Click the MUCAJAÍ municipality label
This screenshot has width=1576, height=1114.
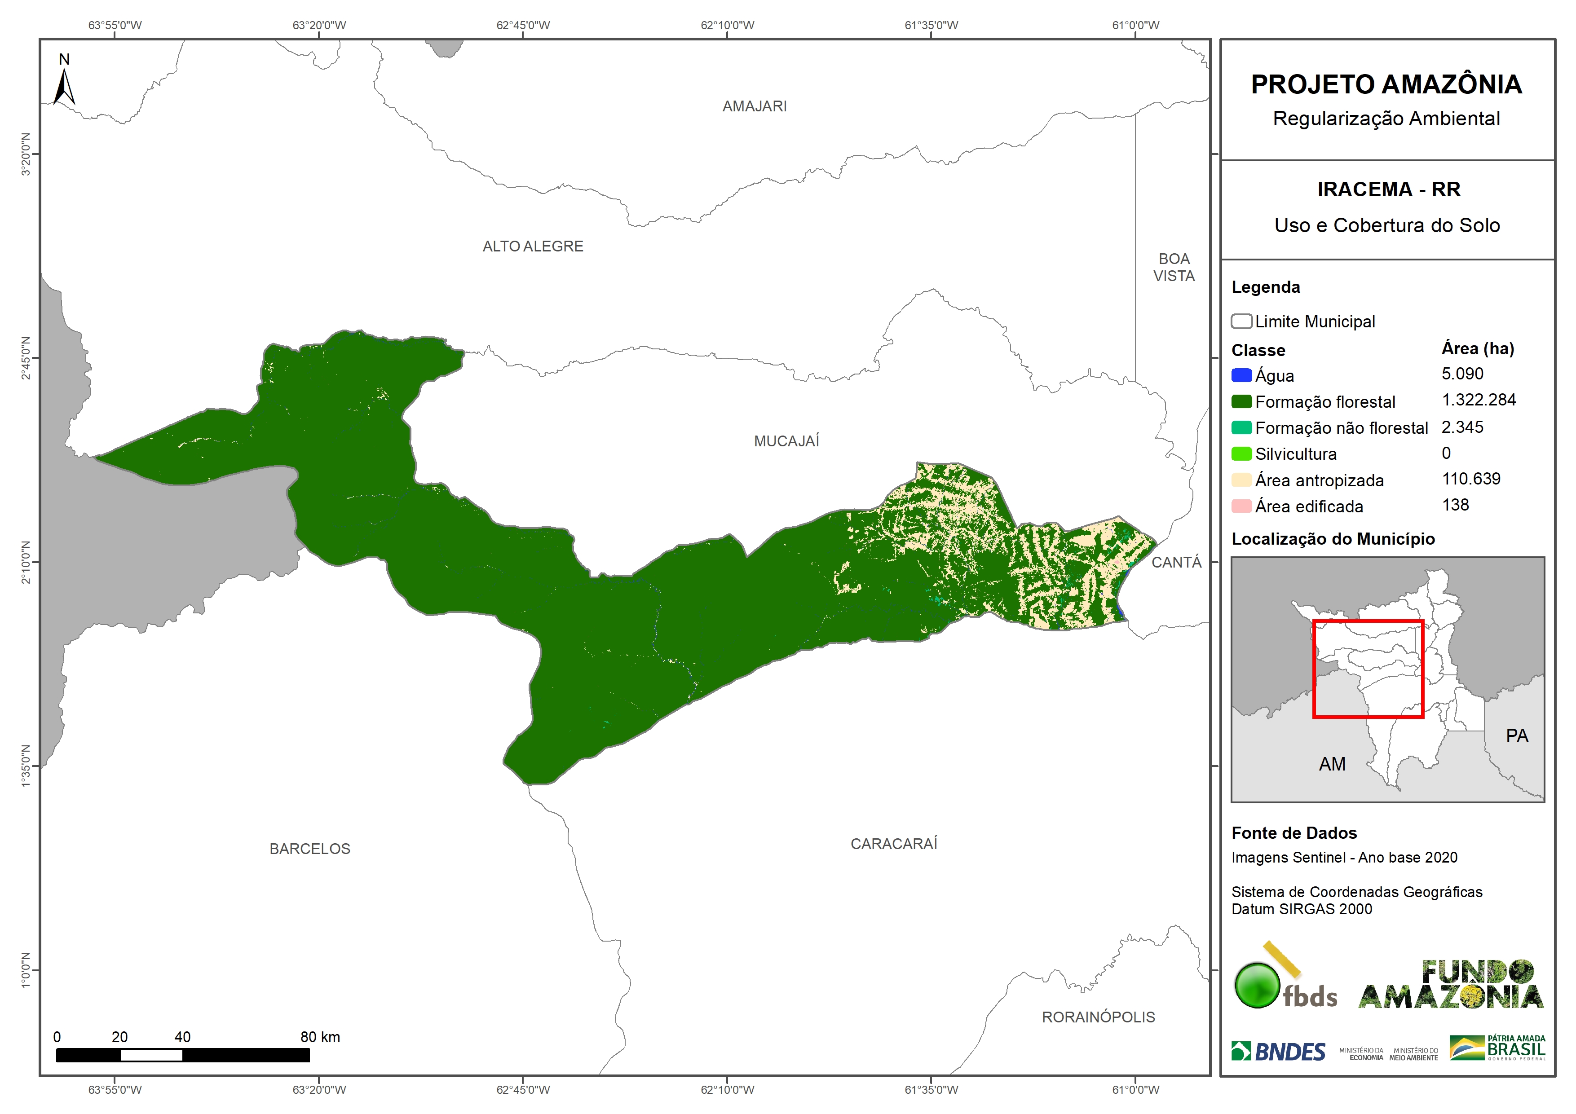tap(786, 441)
